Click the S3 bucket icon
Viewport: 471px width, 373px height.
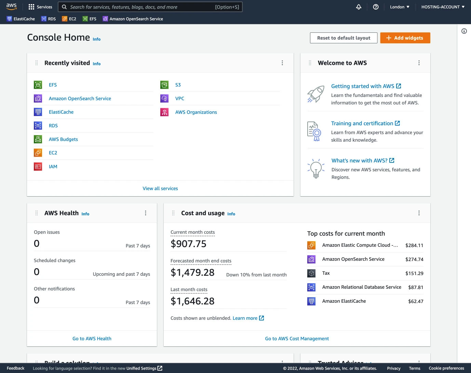tap(164, 85)
